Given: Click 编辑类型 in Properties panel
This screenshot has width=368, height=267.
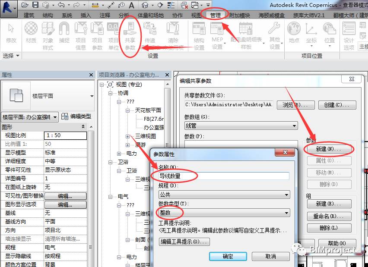Looking at the screenshot, I should [76, 116].
